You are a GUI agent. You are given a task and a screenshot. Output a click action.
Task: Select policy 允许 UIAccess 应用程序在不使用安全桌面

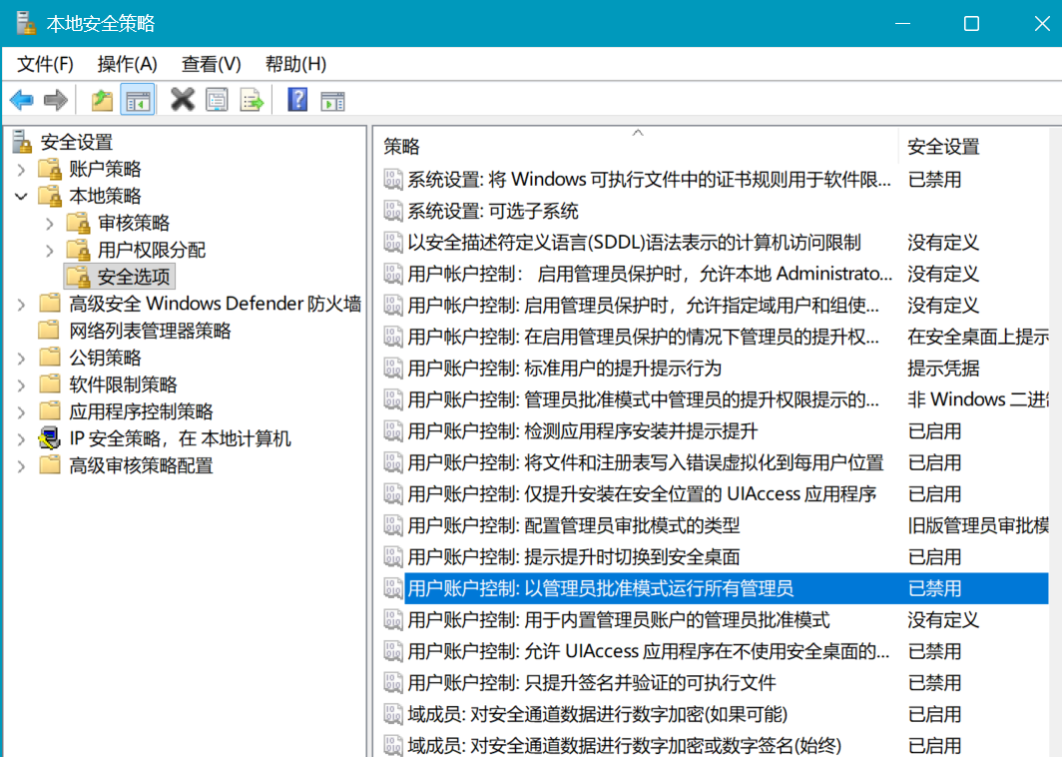648,651
